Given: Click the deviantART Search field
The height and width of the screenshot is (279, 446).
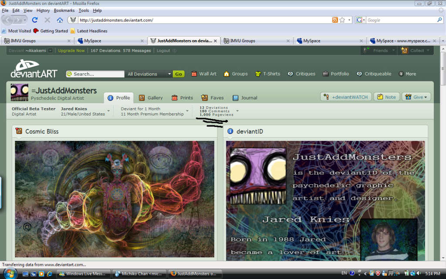Looking at the screenshot, I should (x=95, y=74).
